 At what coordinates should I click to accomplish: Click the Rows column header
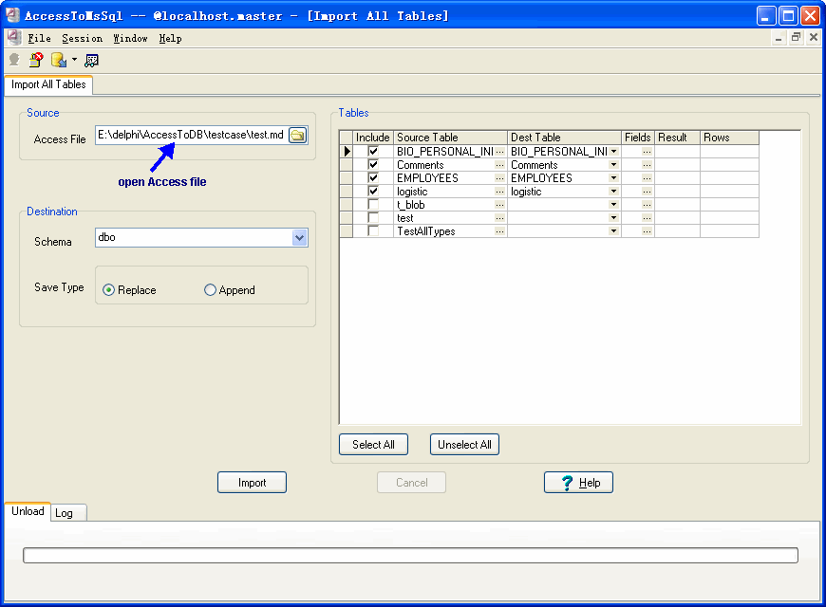(729, 138)
